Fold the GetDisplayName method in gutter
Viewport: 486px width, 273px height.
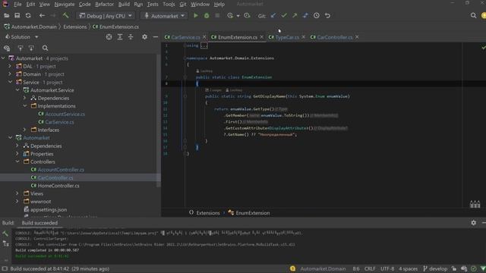[x=185, y=96]
